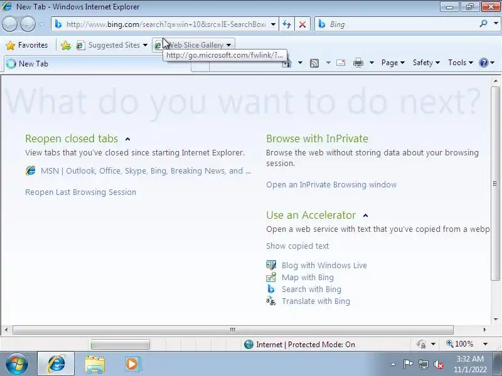Expand the address bar autocomplete dropdown

coord(273,24)
